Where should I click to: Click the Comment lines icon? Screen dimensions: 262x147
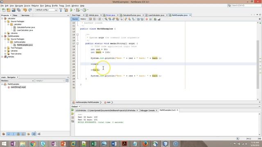coord(155,19)
